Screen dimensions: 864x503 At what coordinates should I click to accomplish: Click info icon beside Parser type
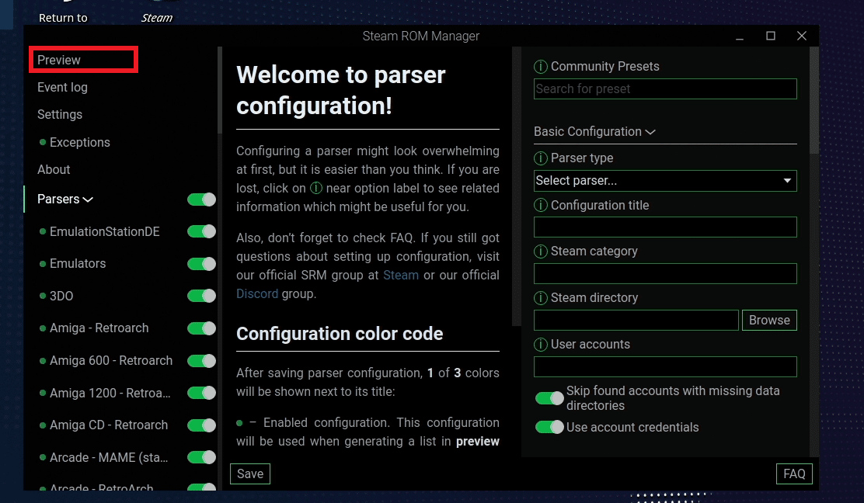[x=541, y=158]
